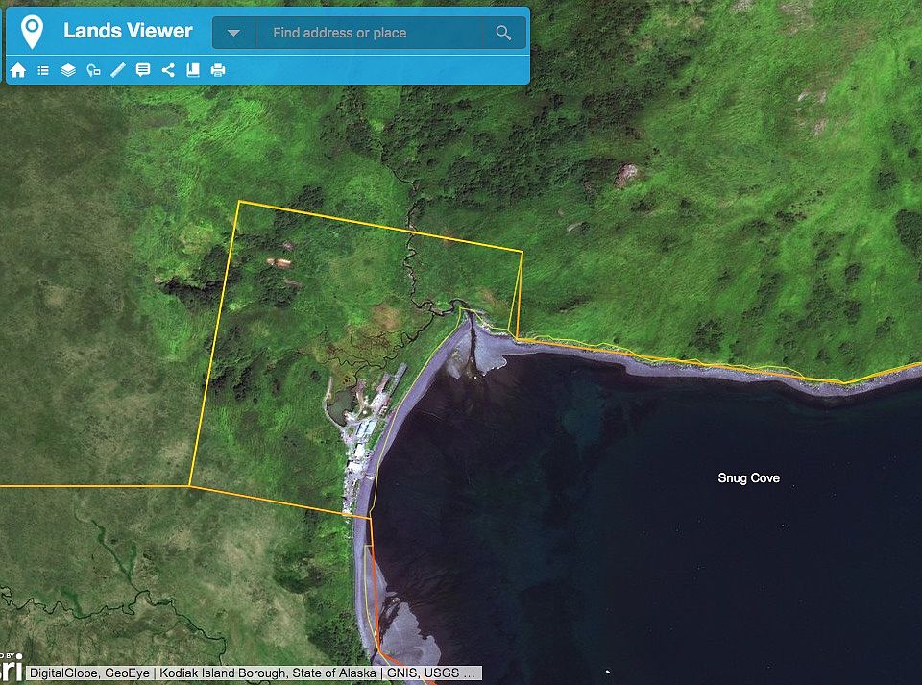Go to the home extent
Screen dimensions: 922x685
[x=17, y=70]
